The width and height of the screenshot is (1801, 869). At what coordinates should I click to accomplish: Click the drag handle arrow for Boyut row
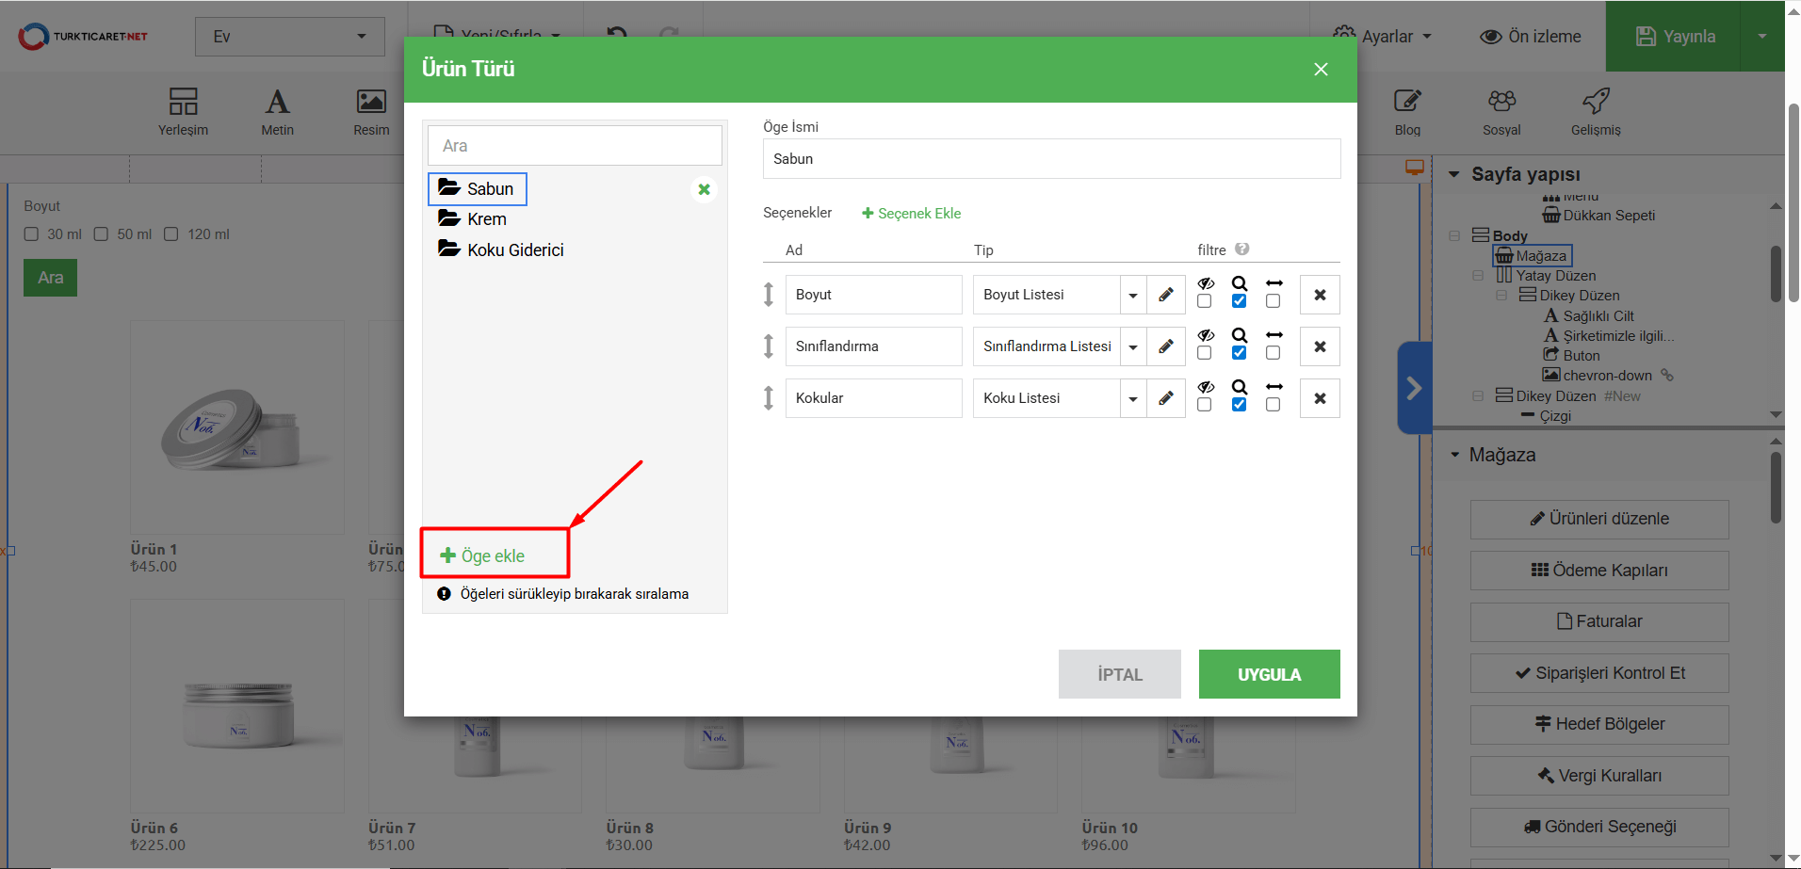click(769, 295)
